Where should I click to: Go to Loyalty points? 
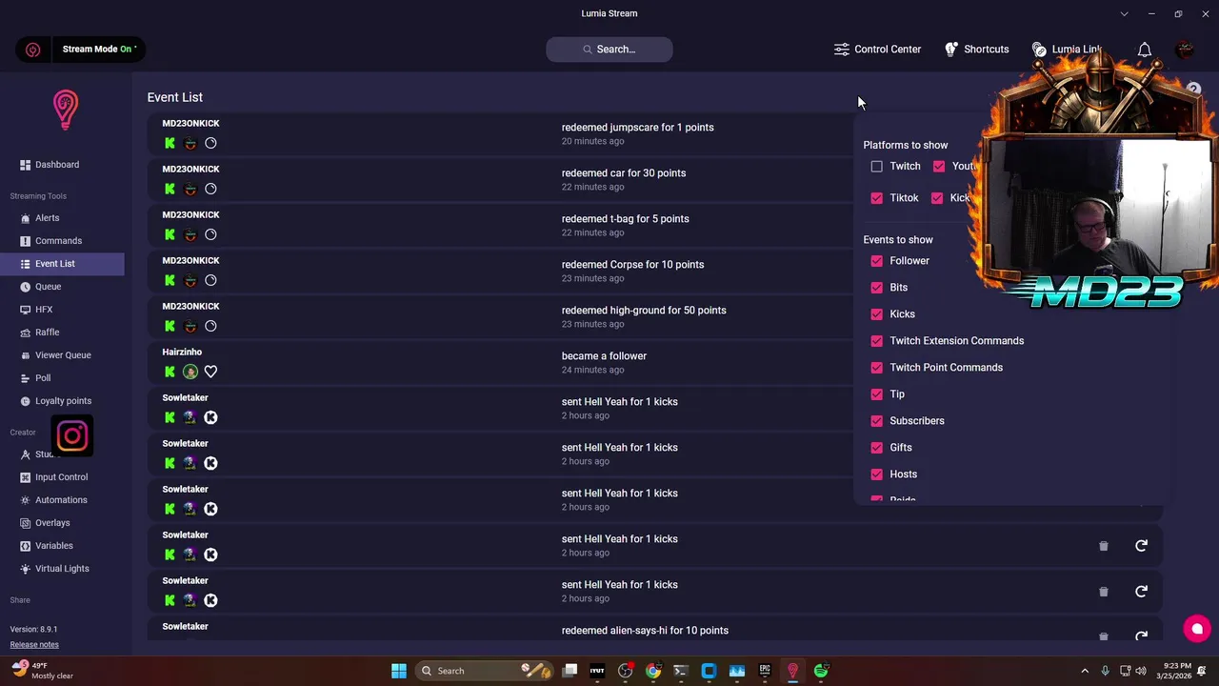pos(62,401)
